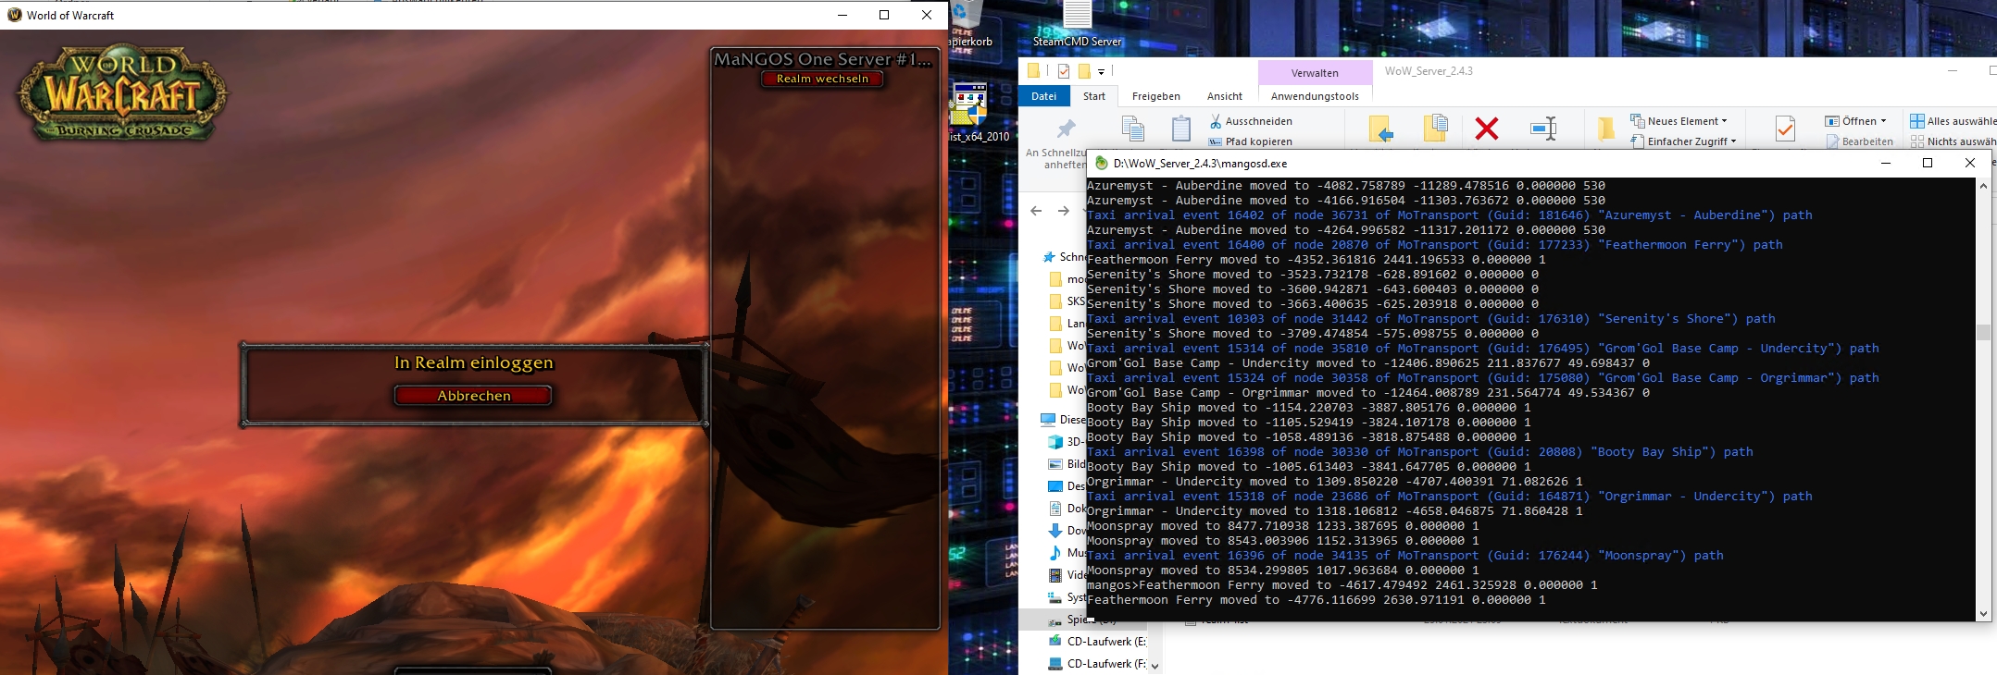Open the Anwendungstools ribbon tab

[x=1315, y=96]
